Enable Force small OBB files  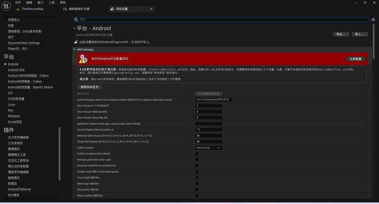[x=197, y=178]
